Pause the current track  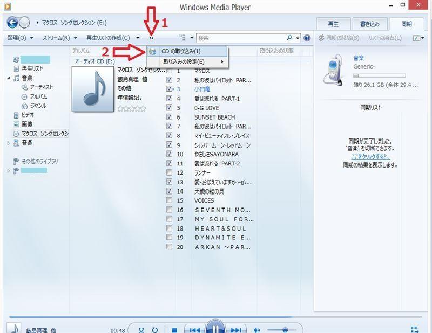pyautogui.click(x=215, y=327)
